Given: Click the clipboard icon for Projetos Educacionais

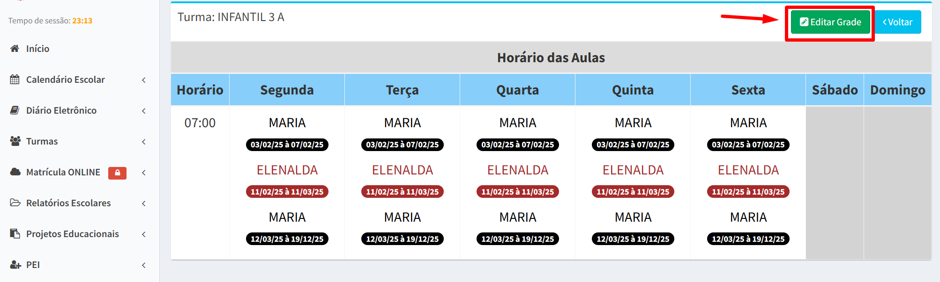Looking at the screenshot, I should pyautogui.click(x=15, y=234).
